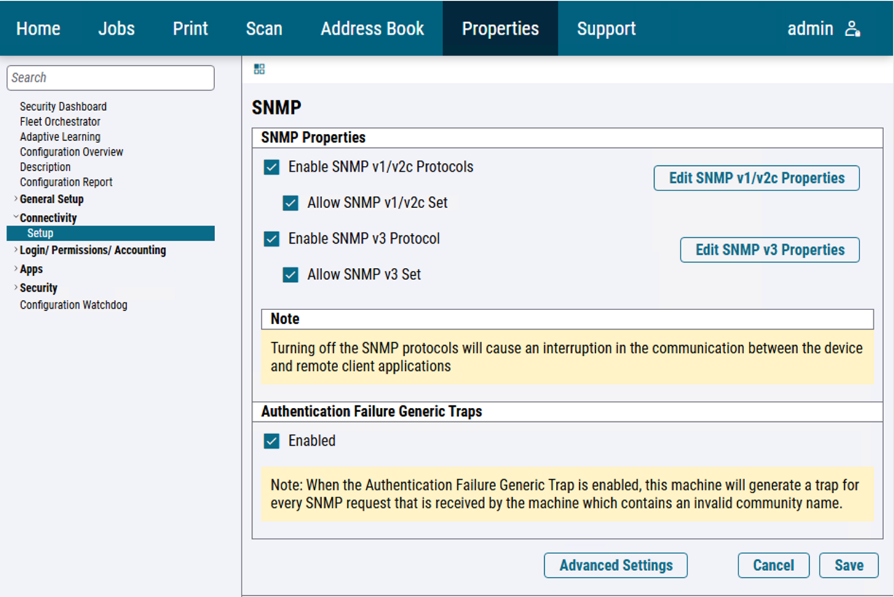The width and height of the screenshot is (894, 597).
Task: Toggle Allow SNMP v3 Set checkbox
Action: (x=291, y=275)
